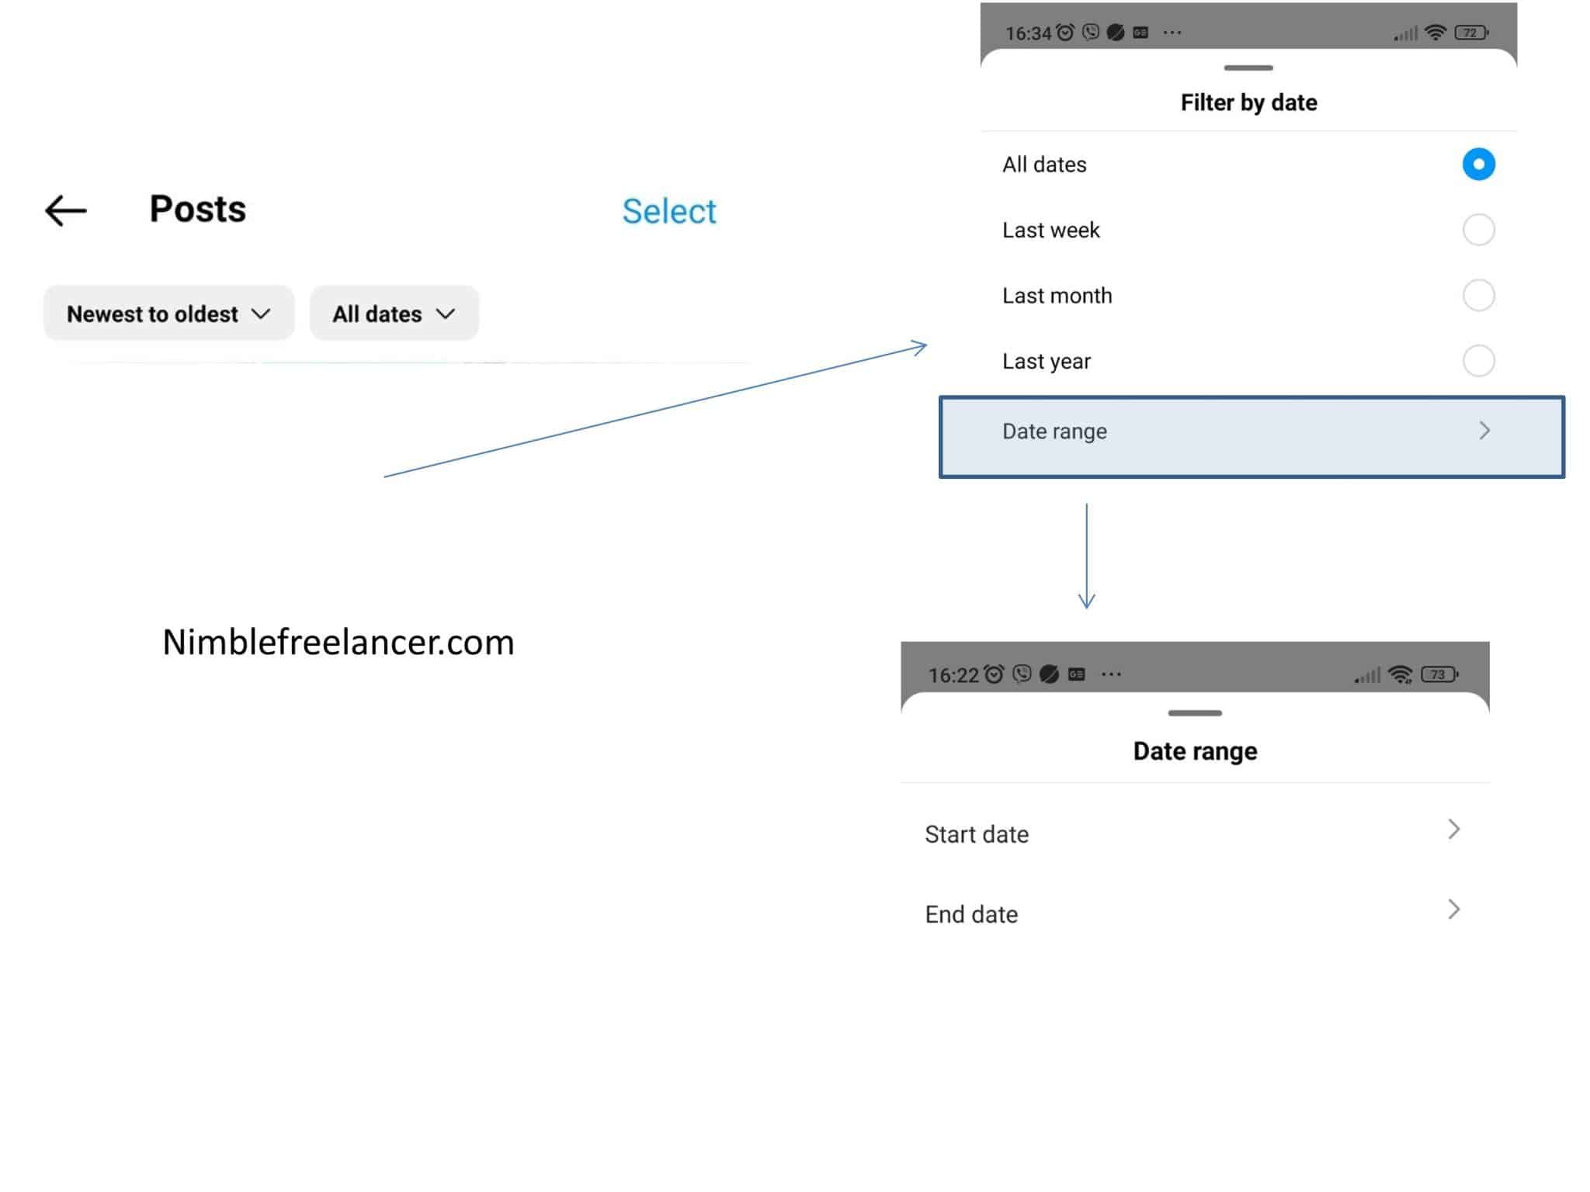Tap the drag handle above Filter by date
Viewport: 1590px width, 1192px height.
pyautogui.click(x=1248, y=68)
